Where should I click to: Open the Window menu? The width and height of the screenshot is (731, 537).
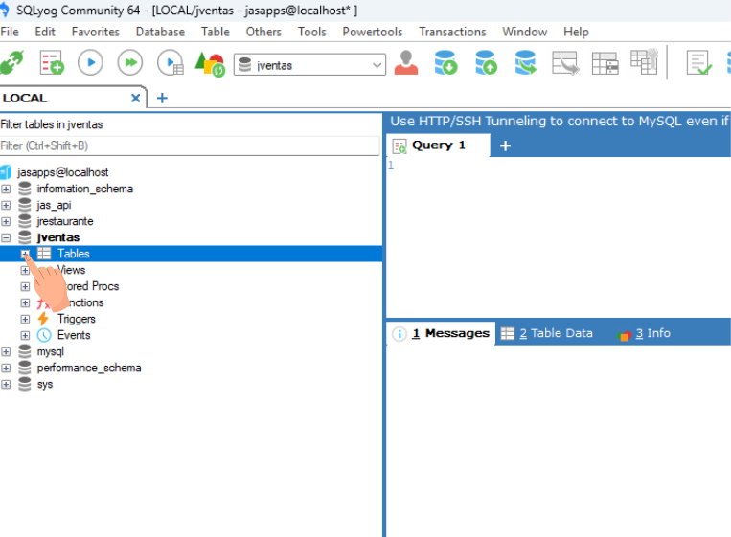pos(524,32)
